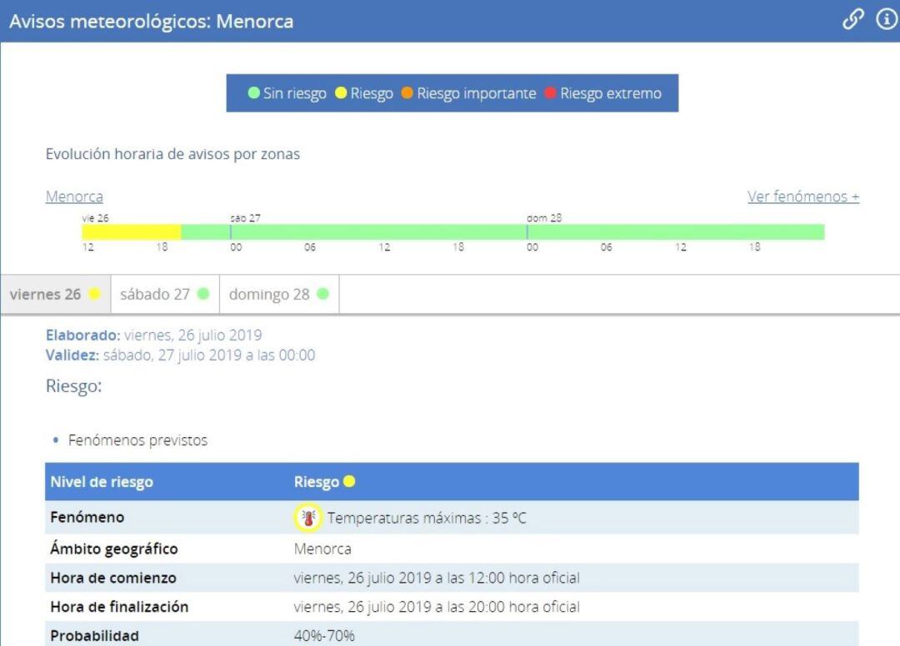Image resolution: width=900 pixels, height=646 pixels.
Task: Click the yellow thermometer warning icon
Action: 309,517
